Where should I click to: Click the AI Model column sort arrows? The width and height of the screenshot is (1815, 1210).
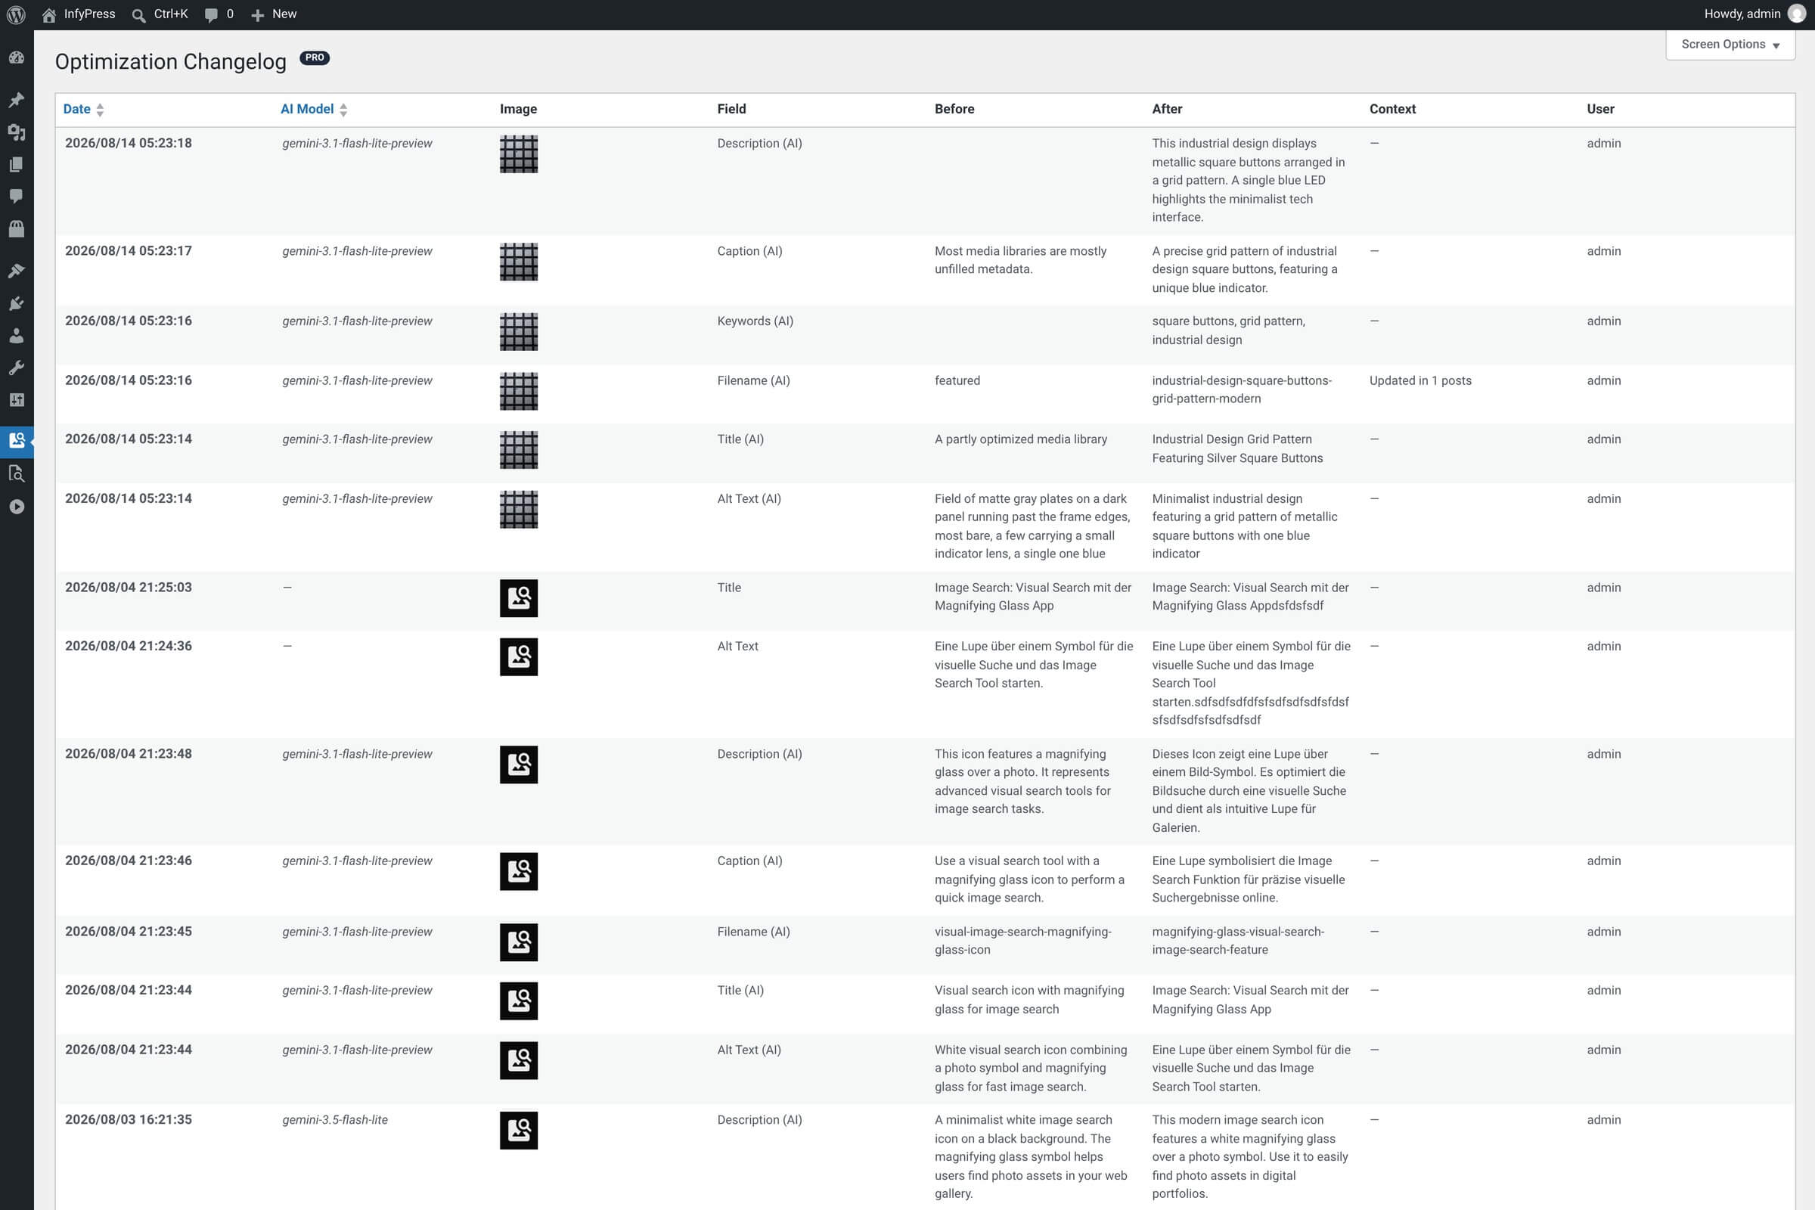pyautogui.click(x=343, y=110)
